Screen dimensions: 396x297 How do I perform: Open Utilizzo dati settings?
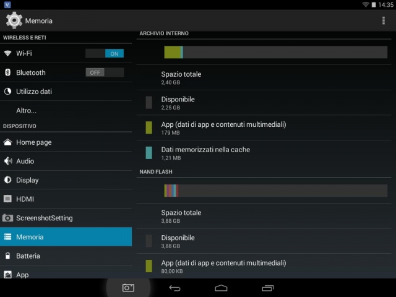pos(66,92)
